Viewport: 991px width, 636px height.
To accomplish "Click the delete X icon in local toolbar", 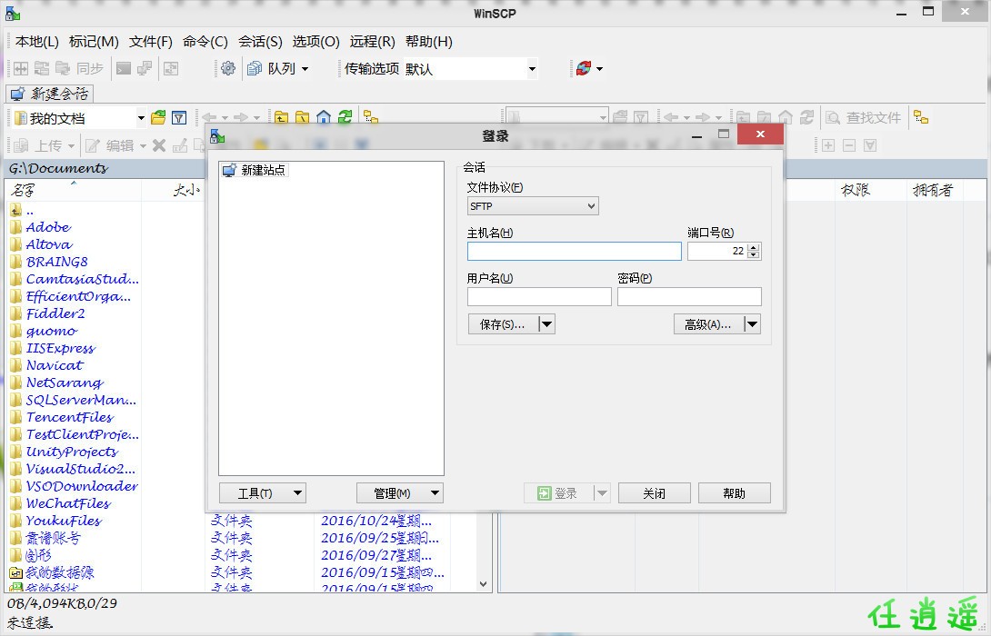I will point(159,146).
